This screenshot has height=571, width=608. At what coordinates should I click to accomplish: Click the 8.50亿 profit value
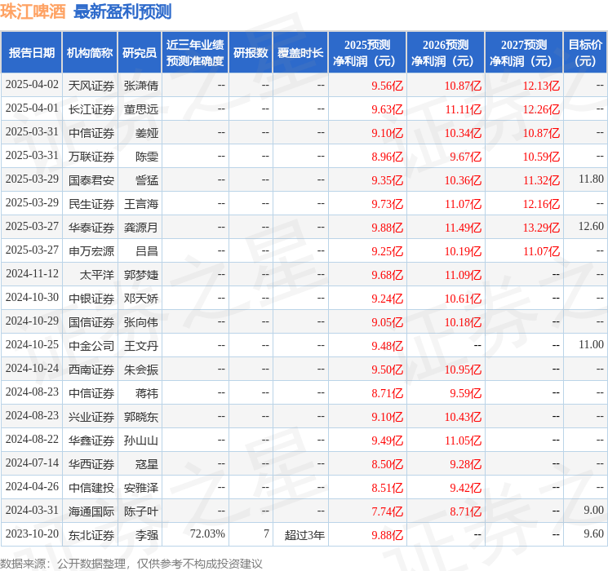pyautogui.click(x=388, y=464)
